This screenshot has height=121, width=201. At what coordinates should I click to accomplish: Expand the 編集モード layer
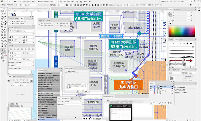click(156, 87)
